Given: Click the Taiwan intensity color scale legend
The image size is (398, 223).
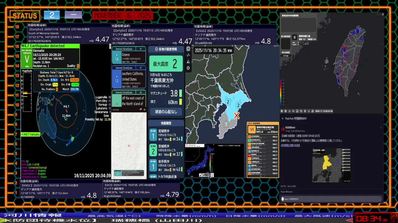Looking at the screenshot, I should point(282,92).
